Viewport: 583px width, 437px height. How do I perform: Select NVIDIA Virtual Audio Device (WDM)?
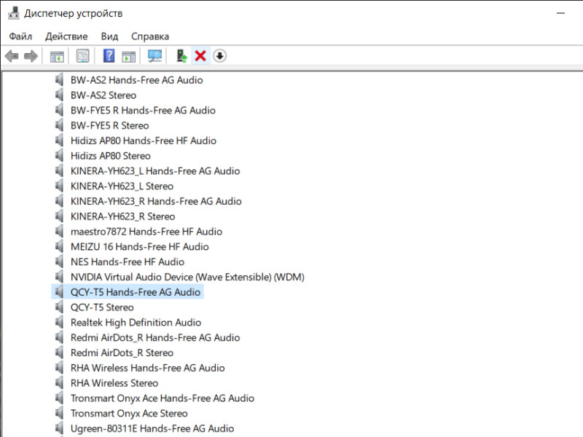187,277
